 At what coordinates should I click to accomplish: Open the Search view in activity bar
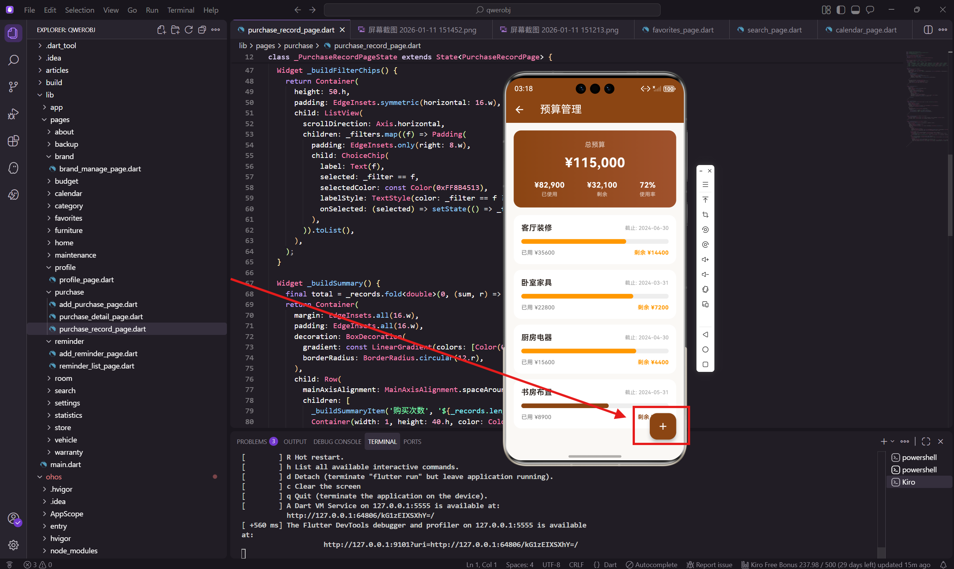(x=13, y=60)
